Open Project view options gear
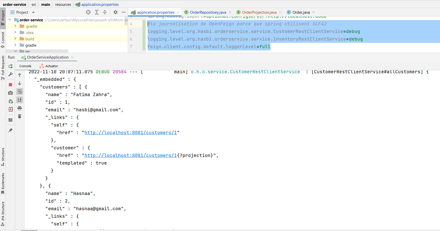The width and height of the screenshot is (440, 231). [115, 12]
